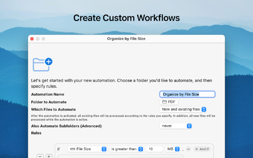Image resolution: width=253 pixels, height=158 pixels.
Task: Remove the rule with the square minus button
Action: coord(40,156)
